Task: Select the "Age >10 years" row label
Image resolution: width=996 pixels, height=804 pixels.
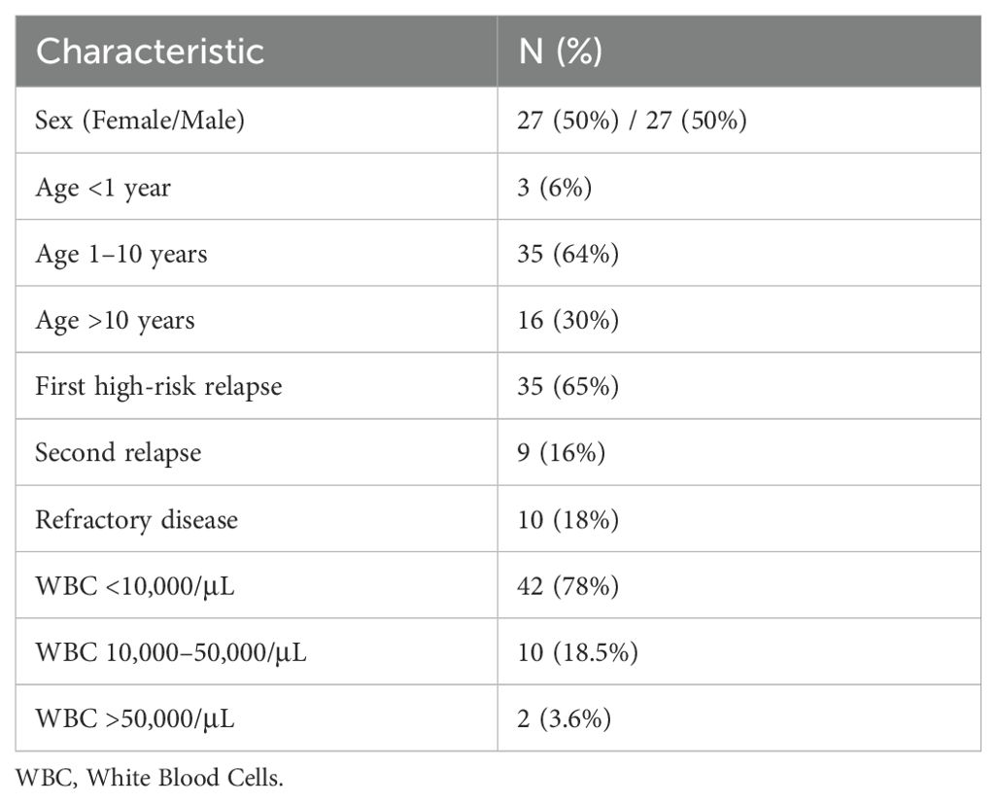Action: click(115, 320)
